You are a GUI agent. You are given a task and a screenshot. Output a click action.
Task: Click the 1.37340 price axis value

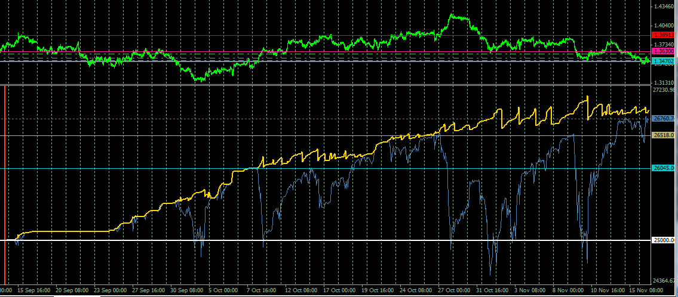(x=665, y=45)
